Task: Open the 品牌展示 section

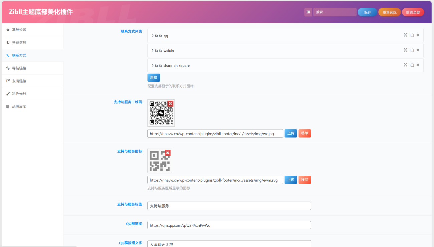Action: [19, 107]
